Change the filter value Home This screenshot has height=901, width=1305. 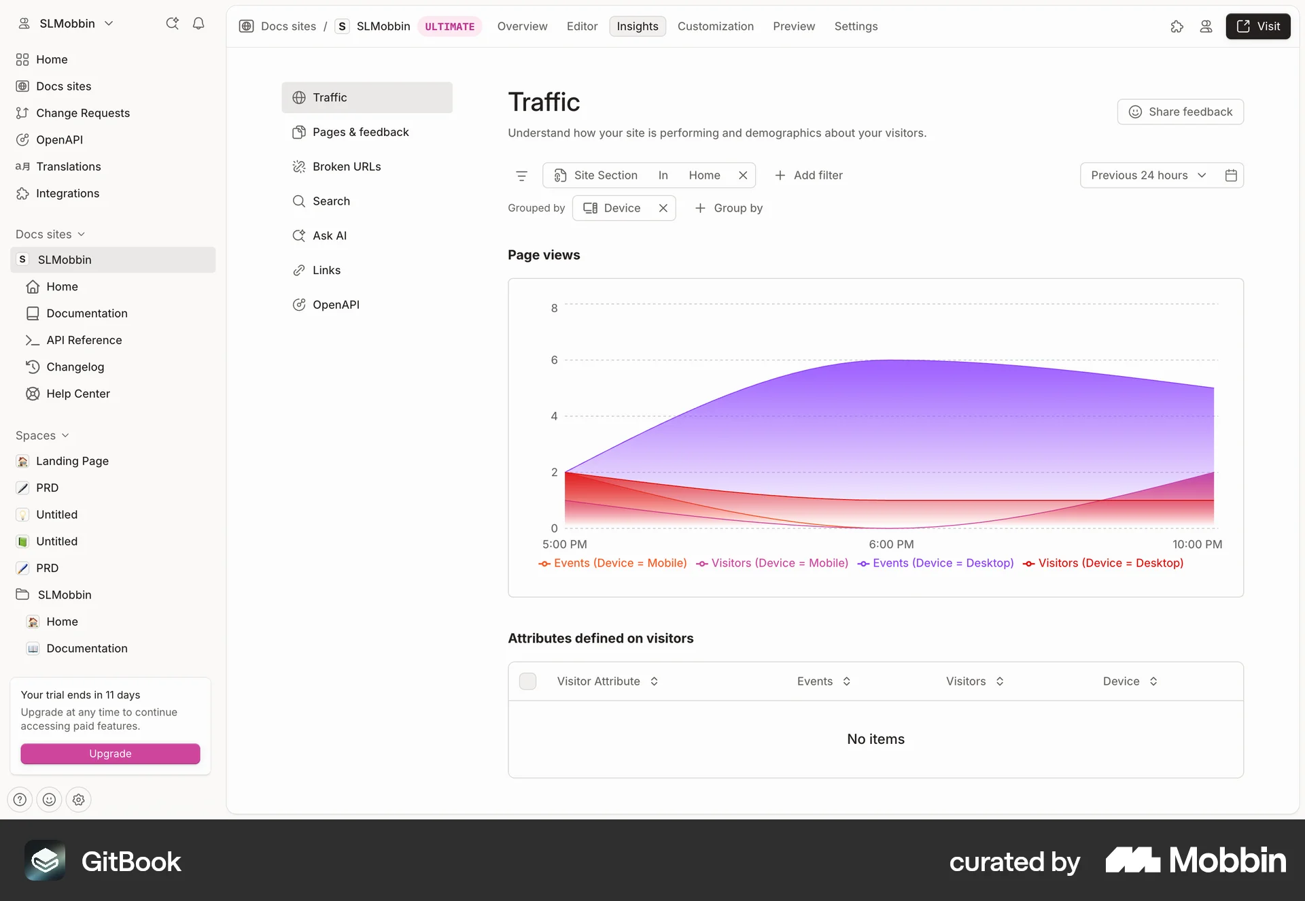705,175
